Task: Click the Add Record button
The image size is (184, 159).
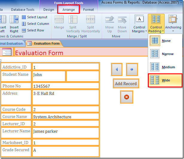Action: pyautogui.click(x=126, y=84)
